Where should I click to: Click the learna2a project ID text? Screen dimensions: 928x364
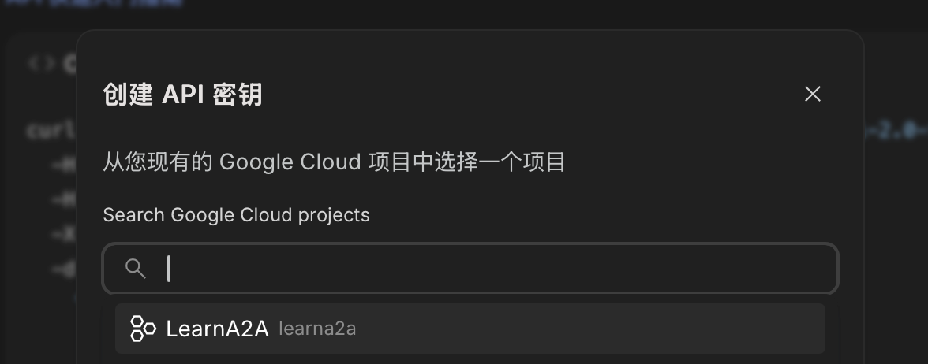(317, 329)
